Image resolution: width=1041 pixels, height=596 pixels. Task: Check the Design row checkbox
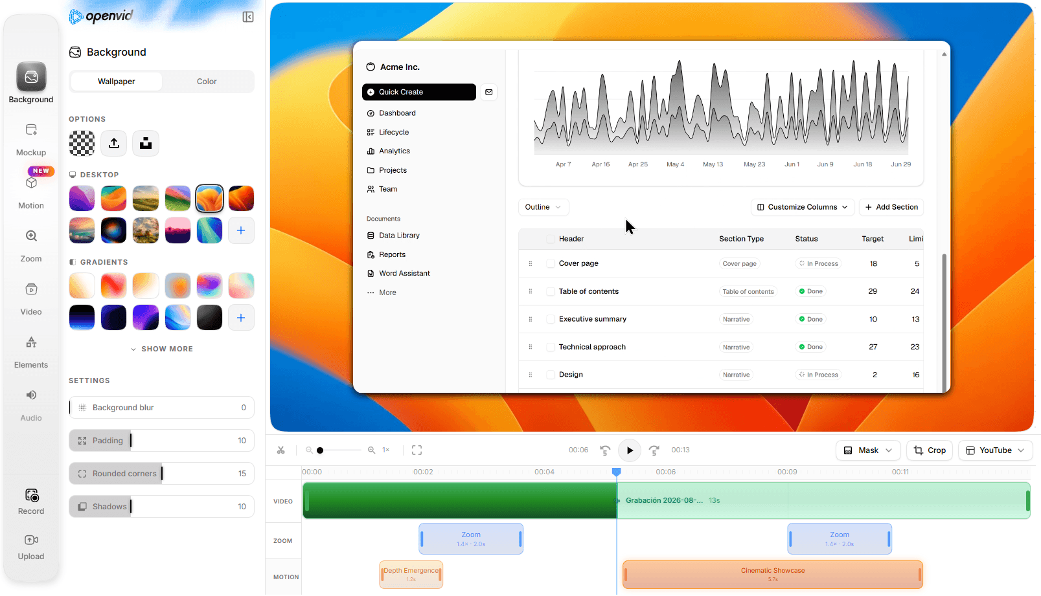(551, 375)
